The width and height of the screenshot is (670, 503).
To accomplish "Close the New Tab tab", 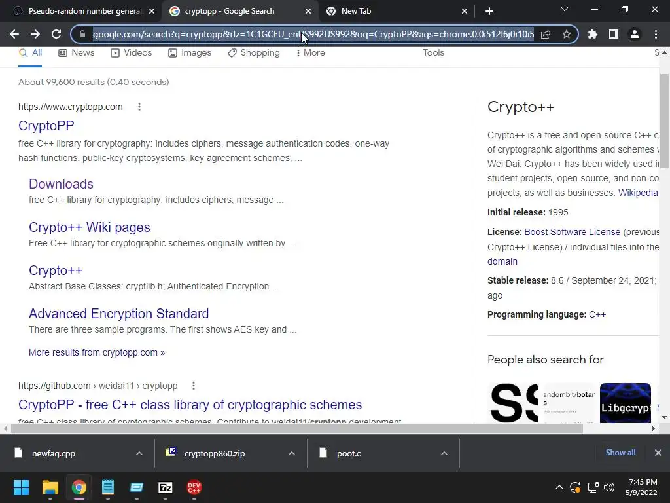I will (x=465, y=11).
